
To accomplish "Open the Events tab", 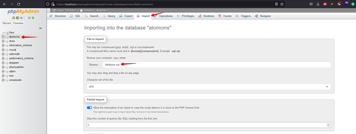I will [x=225, y=16].
